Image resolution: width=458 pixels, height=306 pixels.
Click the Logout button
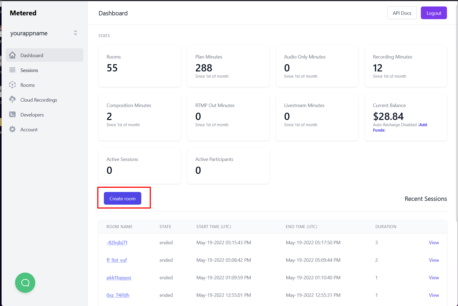tap(434, 13)
